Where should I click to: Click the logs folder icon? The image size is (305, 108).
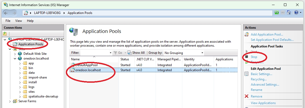click(25, 87)
